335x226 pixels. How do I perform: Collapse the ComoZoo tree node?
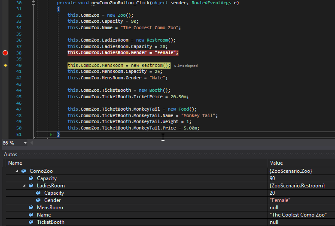(x=17, y=171)
